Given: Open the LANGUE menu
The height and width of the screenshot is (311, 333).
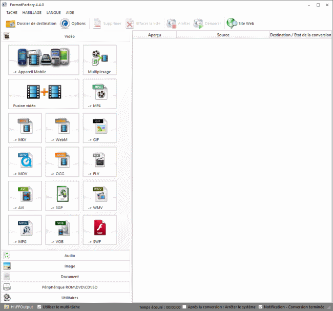Looking at the screenshot, I should click(x=53, y=13).
